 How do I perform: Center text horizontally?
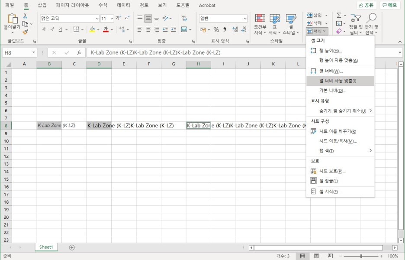[x=148, y=29]
